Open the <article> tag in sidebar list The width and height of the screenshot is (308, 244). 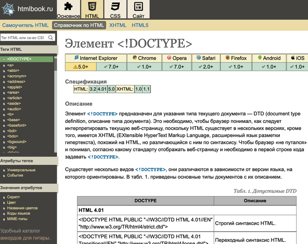pyautogui.click(x=14, y=98)
